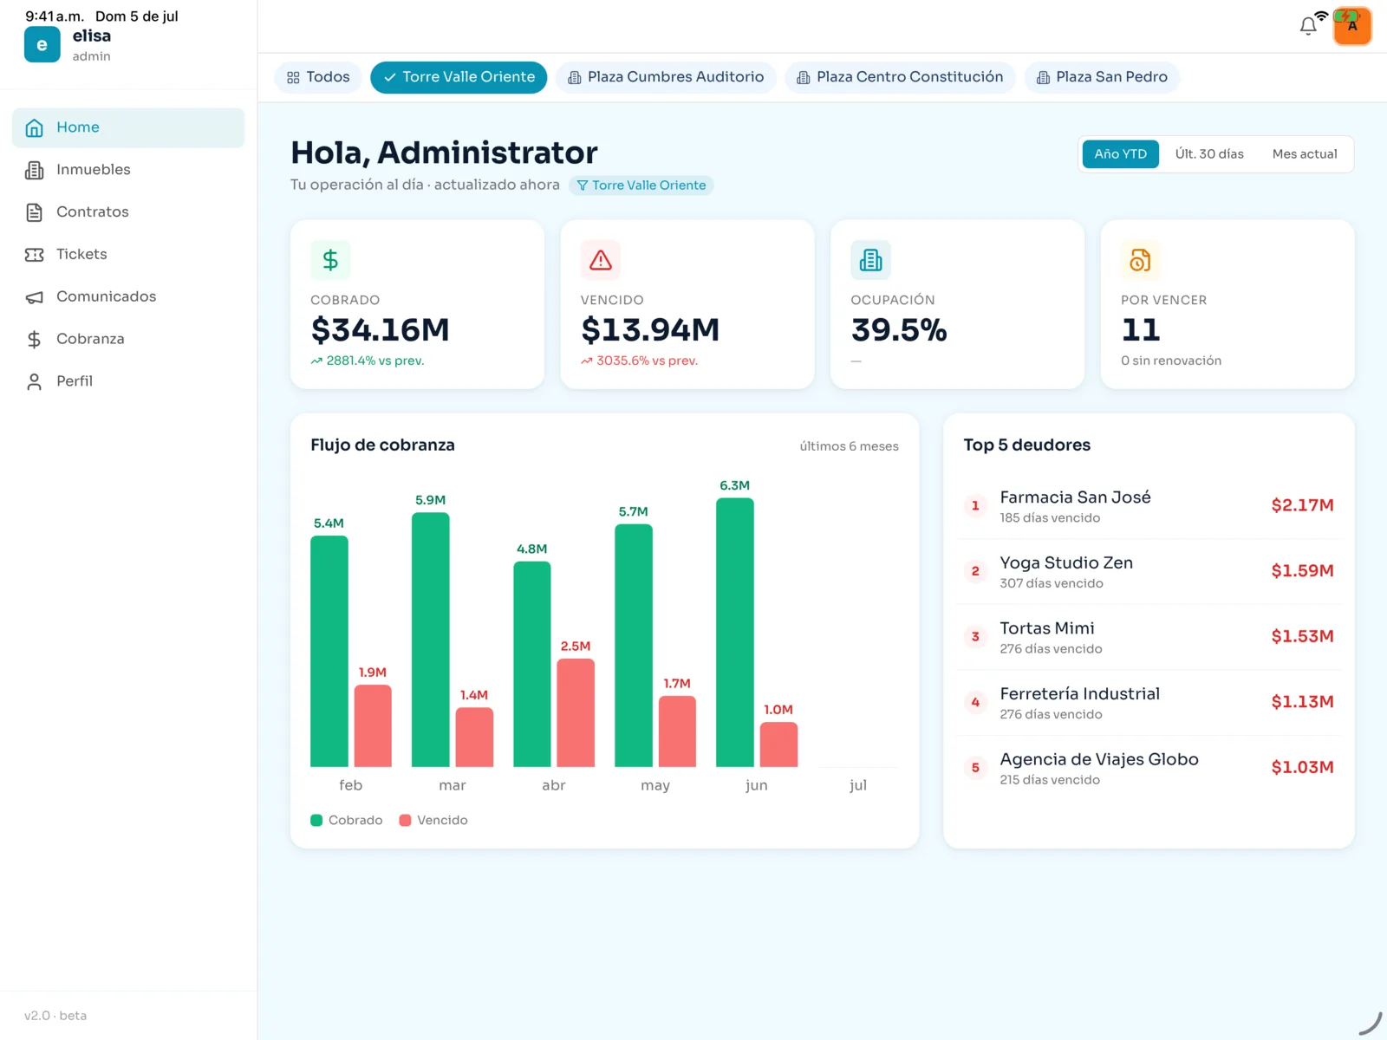
Task: Click the dollar icon on Cobrado card
Action: pyautogui.click(x=330, y=260)
